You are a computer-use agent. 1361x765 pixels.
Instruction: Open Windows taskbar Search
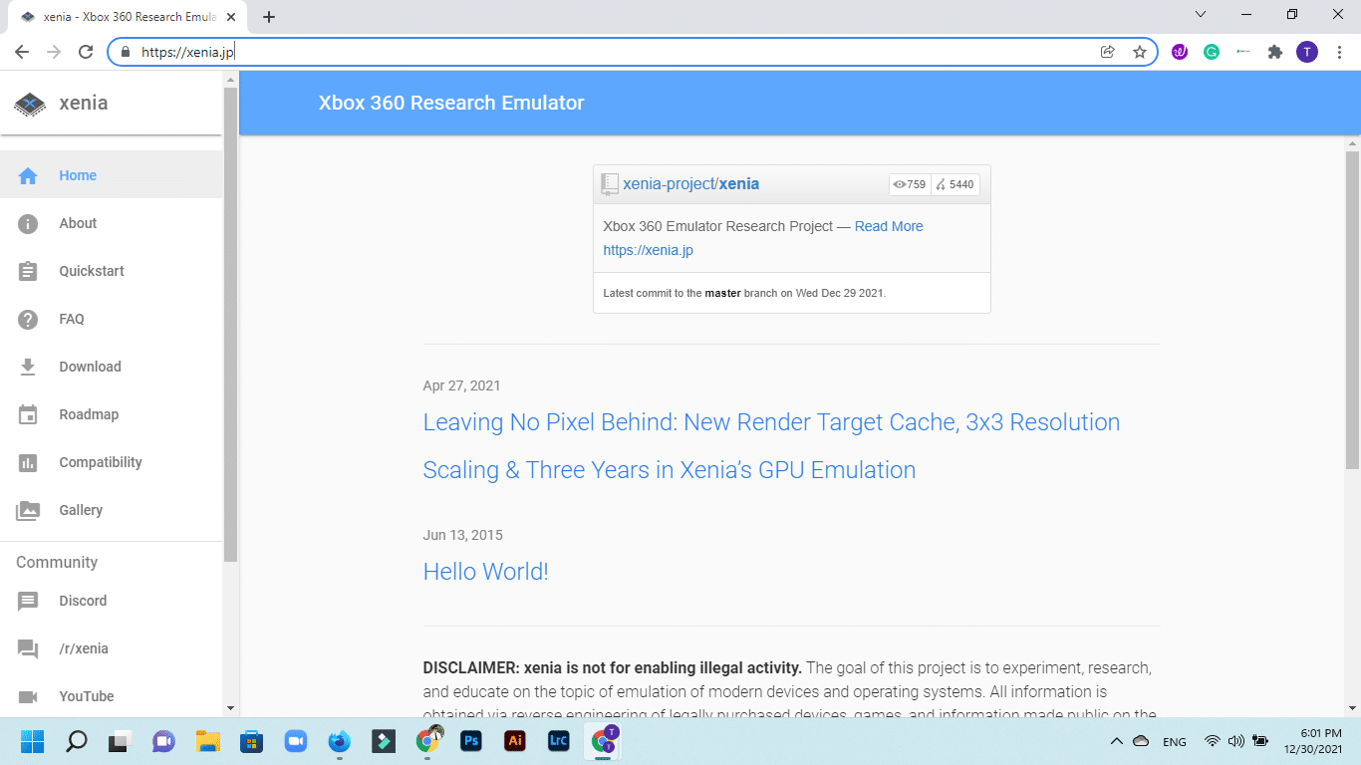[x=77, y=741]
